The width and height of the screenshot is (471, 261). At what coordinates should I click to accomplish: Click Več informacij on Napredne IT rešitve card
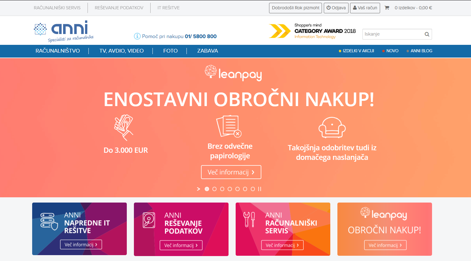pyautogui.click(x=81, y=244)
